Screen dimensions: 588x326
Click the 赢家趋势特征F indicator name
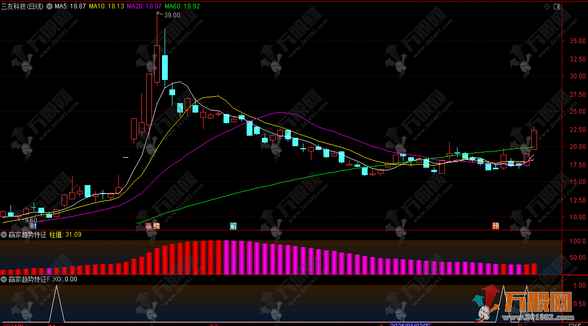[29, 279]
